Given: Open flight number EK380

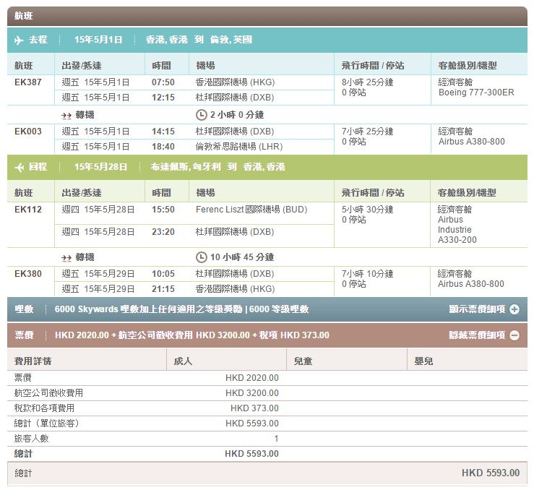Looking at the screenshot, I should click(x=28, y=274).
